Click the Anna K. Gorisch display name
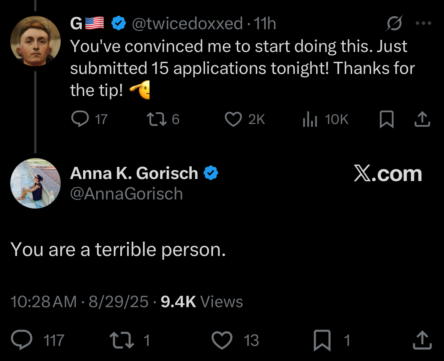Screen dimensions: 444x361 point(134,173)
